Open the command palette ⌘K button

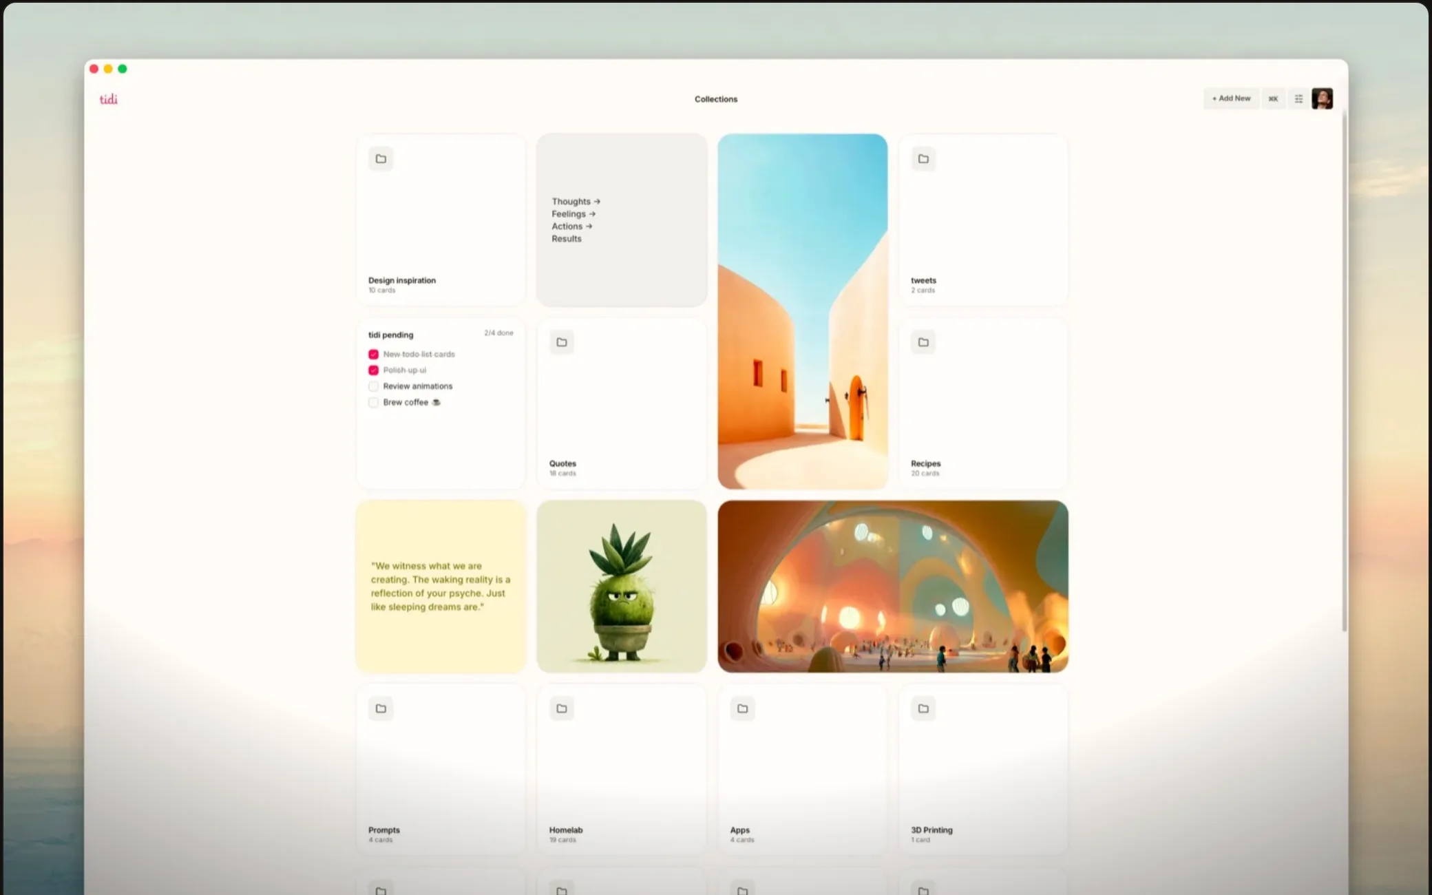tap(1273, 98)
